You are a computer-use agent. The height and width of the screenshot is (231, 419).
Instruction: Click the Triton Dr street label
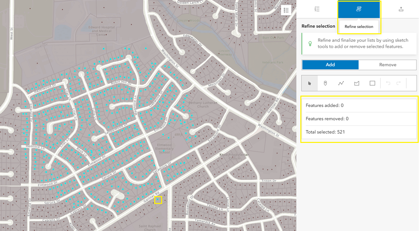click(269, 180)
